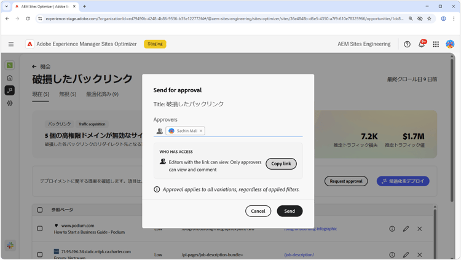Click 最適化をデプロイ button
The image size is (461, 260).
[x=403, y=181]
